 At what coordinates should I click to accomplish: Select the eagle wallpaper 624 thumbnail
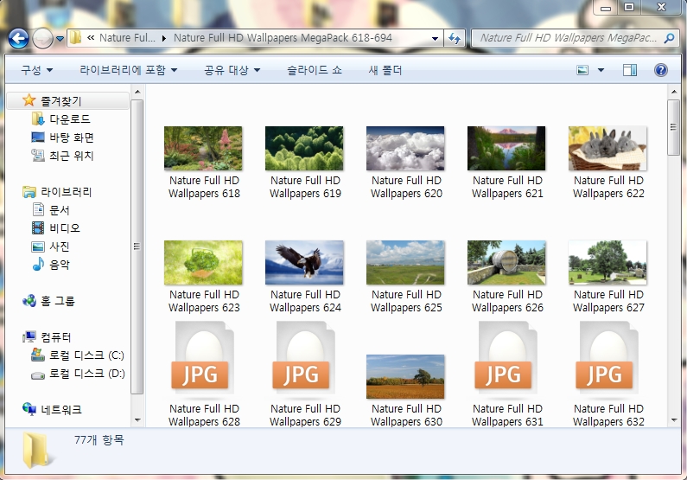[x=304, y=263]
